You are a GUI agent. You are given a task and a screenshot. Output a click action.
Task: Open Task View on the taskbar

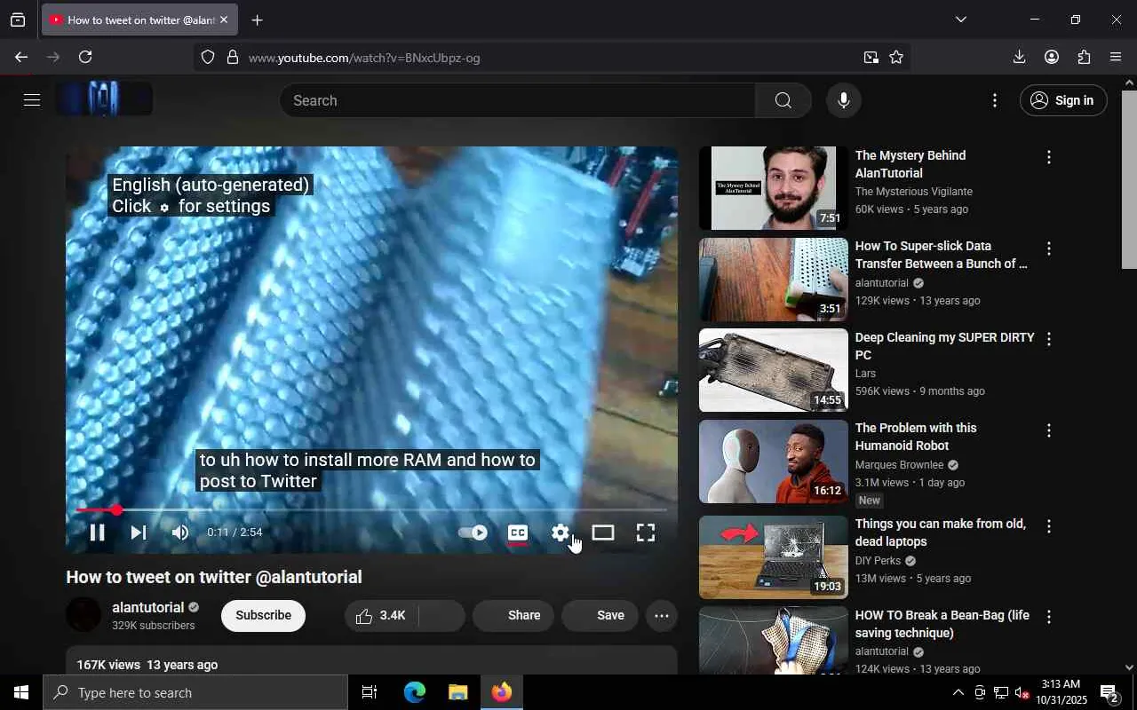(370, 692)
